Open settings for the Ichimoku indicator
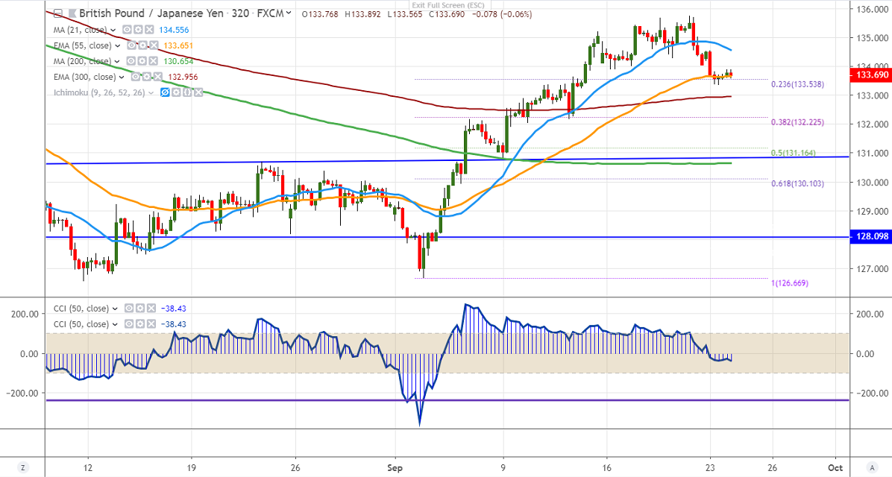 (x=176, y=92)
